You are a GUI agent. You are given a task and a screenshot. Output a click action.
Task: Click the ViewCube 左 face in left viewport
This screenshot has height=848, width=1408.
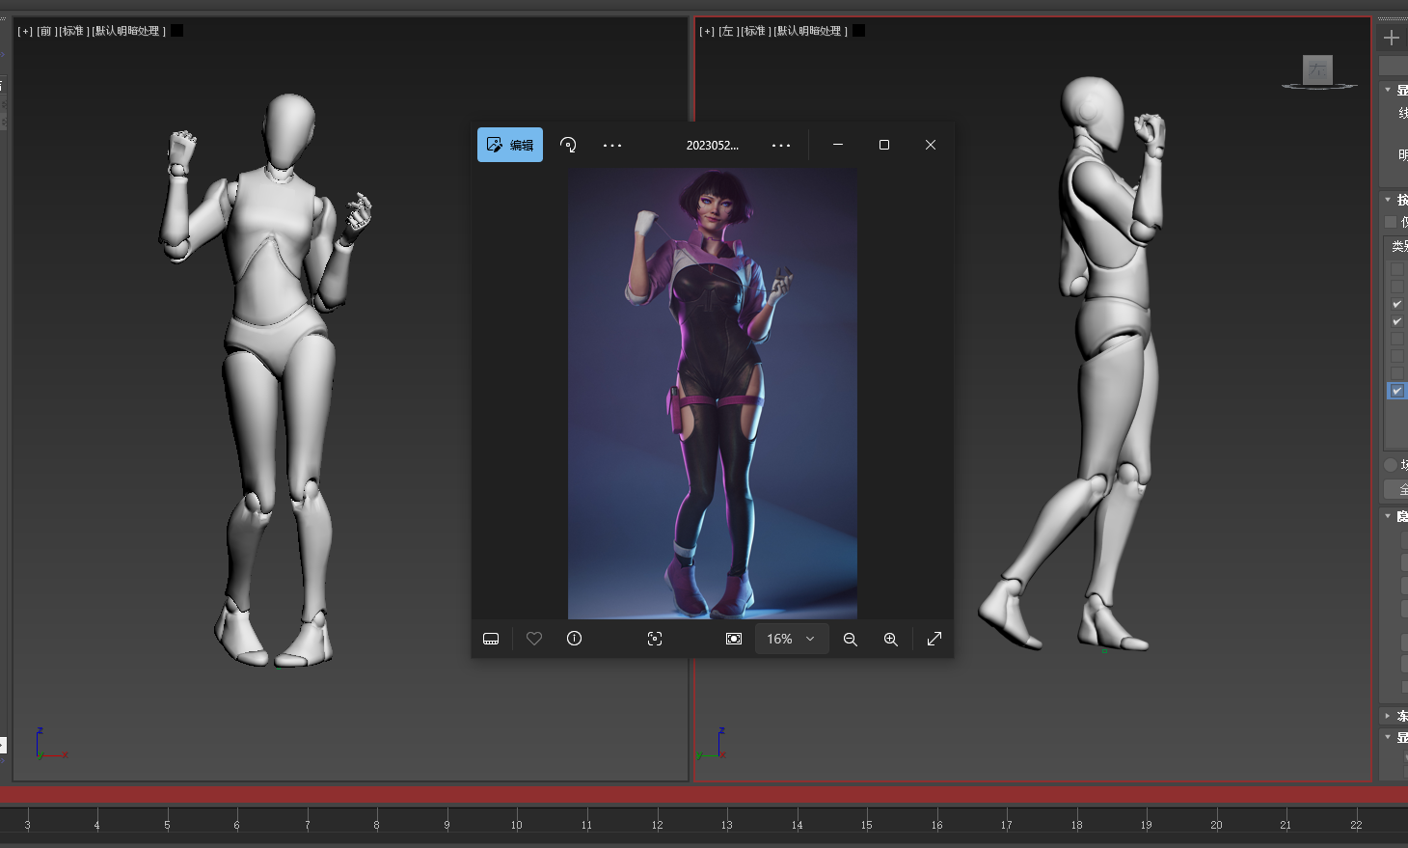point(1317,69)
